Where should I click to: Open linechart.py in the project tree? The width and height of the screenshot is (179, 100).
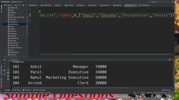14,52
